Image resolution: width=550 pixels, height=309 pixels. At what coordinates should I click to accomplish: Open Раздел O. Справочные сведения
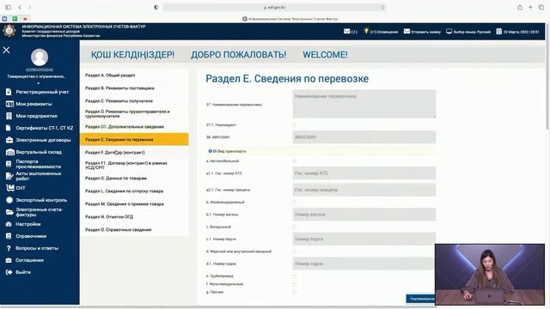click(x=134, y=230)
